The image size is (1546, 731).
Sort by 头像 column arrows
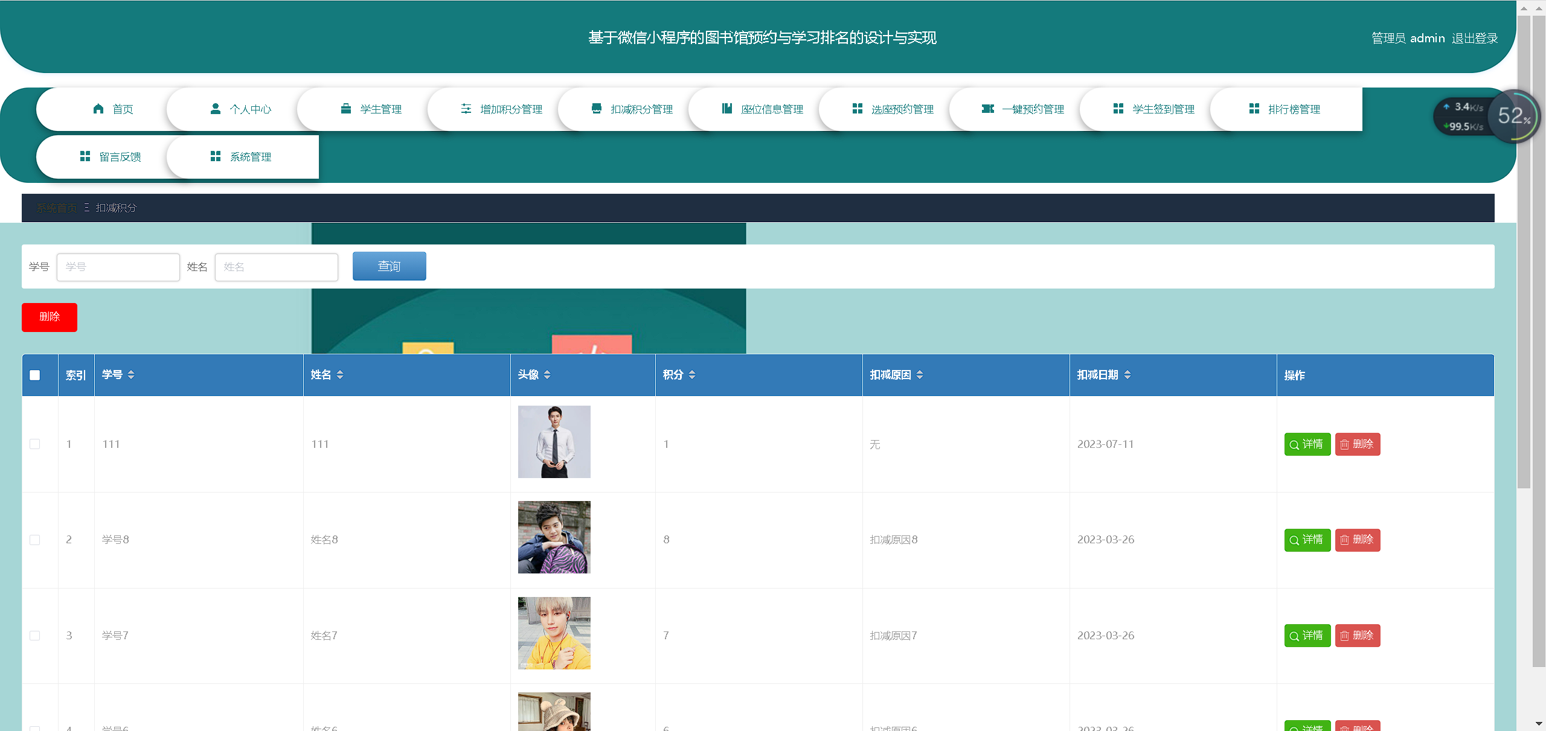pos(547,375)
